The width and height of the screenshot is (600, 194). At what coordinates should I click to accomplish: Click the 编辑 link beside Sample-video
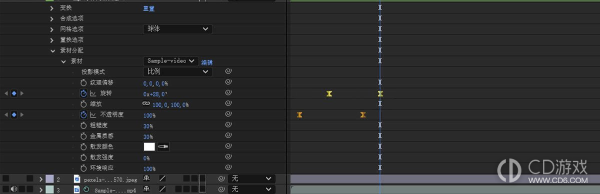pos(207,63)
